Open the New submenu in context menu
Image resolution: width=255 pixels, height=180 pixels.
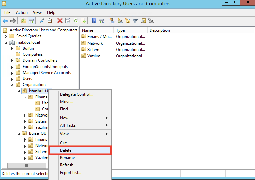[80, 118]
